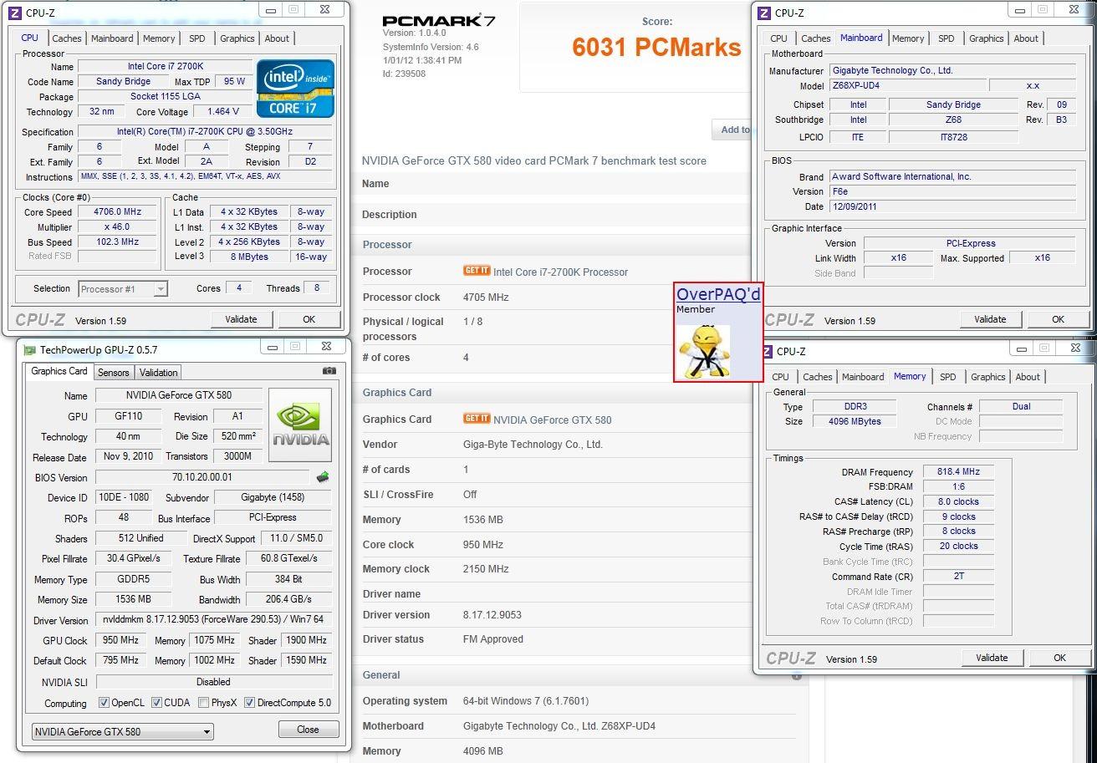Image resolution: width=1097 pixels, height=763 pixels.
Task: Click the OverPAQ'd avatar image
Action: 704,352
